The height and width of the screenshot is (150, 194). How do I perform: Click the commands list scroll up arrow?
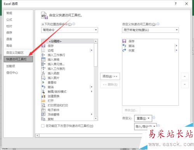95,41
